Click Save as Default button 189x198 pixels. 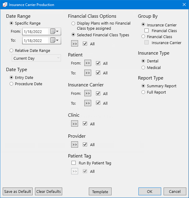point(18,191)
